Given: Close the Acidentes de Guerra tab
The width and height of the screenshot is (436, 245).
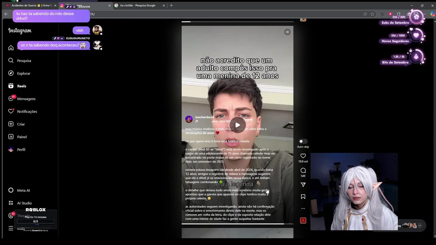Looking at the screenshot, I should point(55,5).
